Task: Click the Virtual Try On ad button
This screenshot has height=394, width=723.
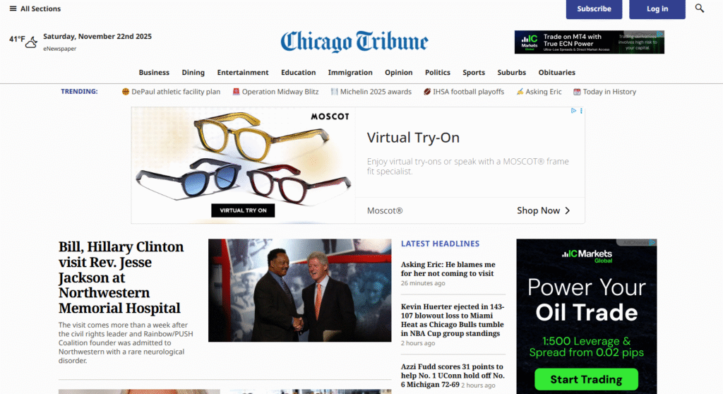Action: pyautogui.click(x=243, y=210)
